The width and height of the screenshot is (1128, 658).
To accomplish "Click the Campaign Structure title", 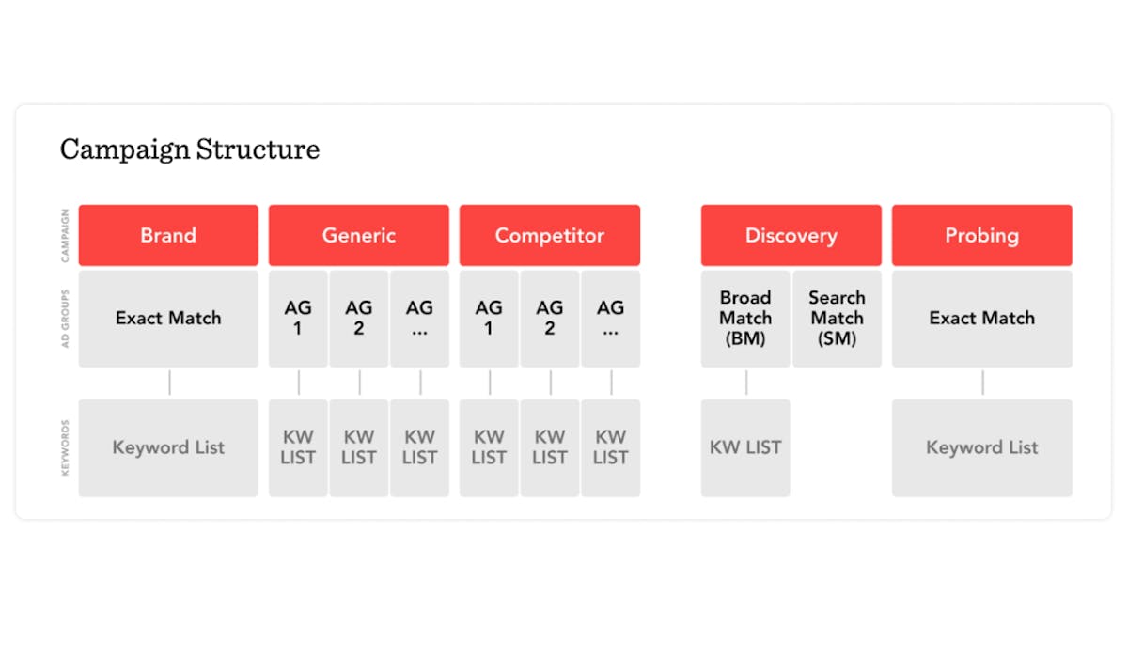I will coord(190,149).
